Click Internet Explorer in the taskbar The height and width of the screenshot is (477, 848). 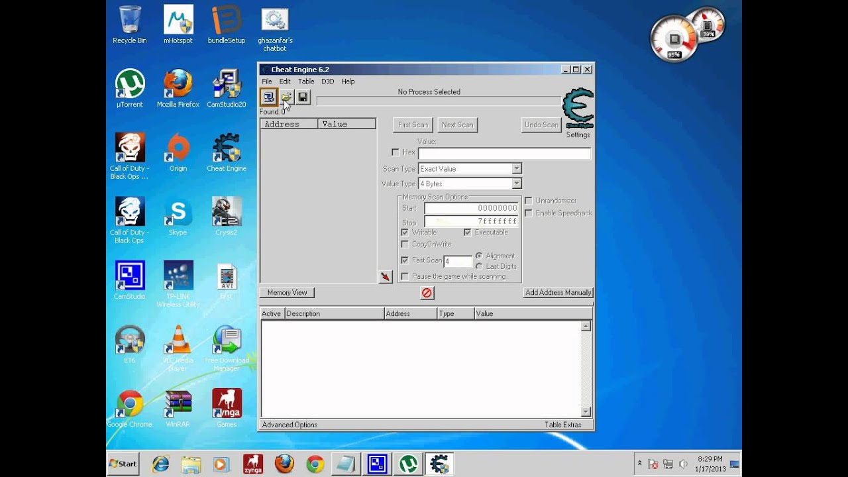(x=160, y=464)
